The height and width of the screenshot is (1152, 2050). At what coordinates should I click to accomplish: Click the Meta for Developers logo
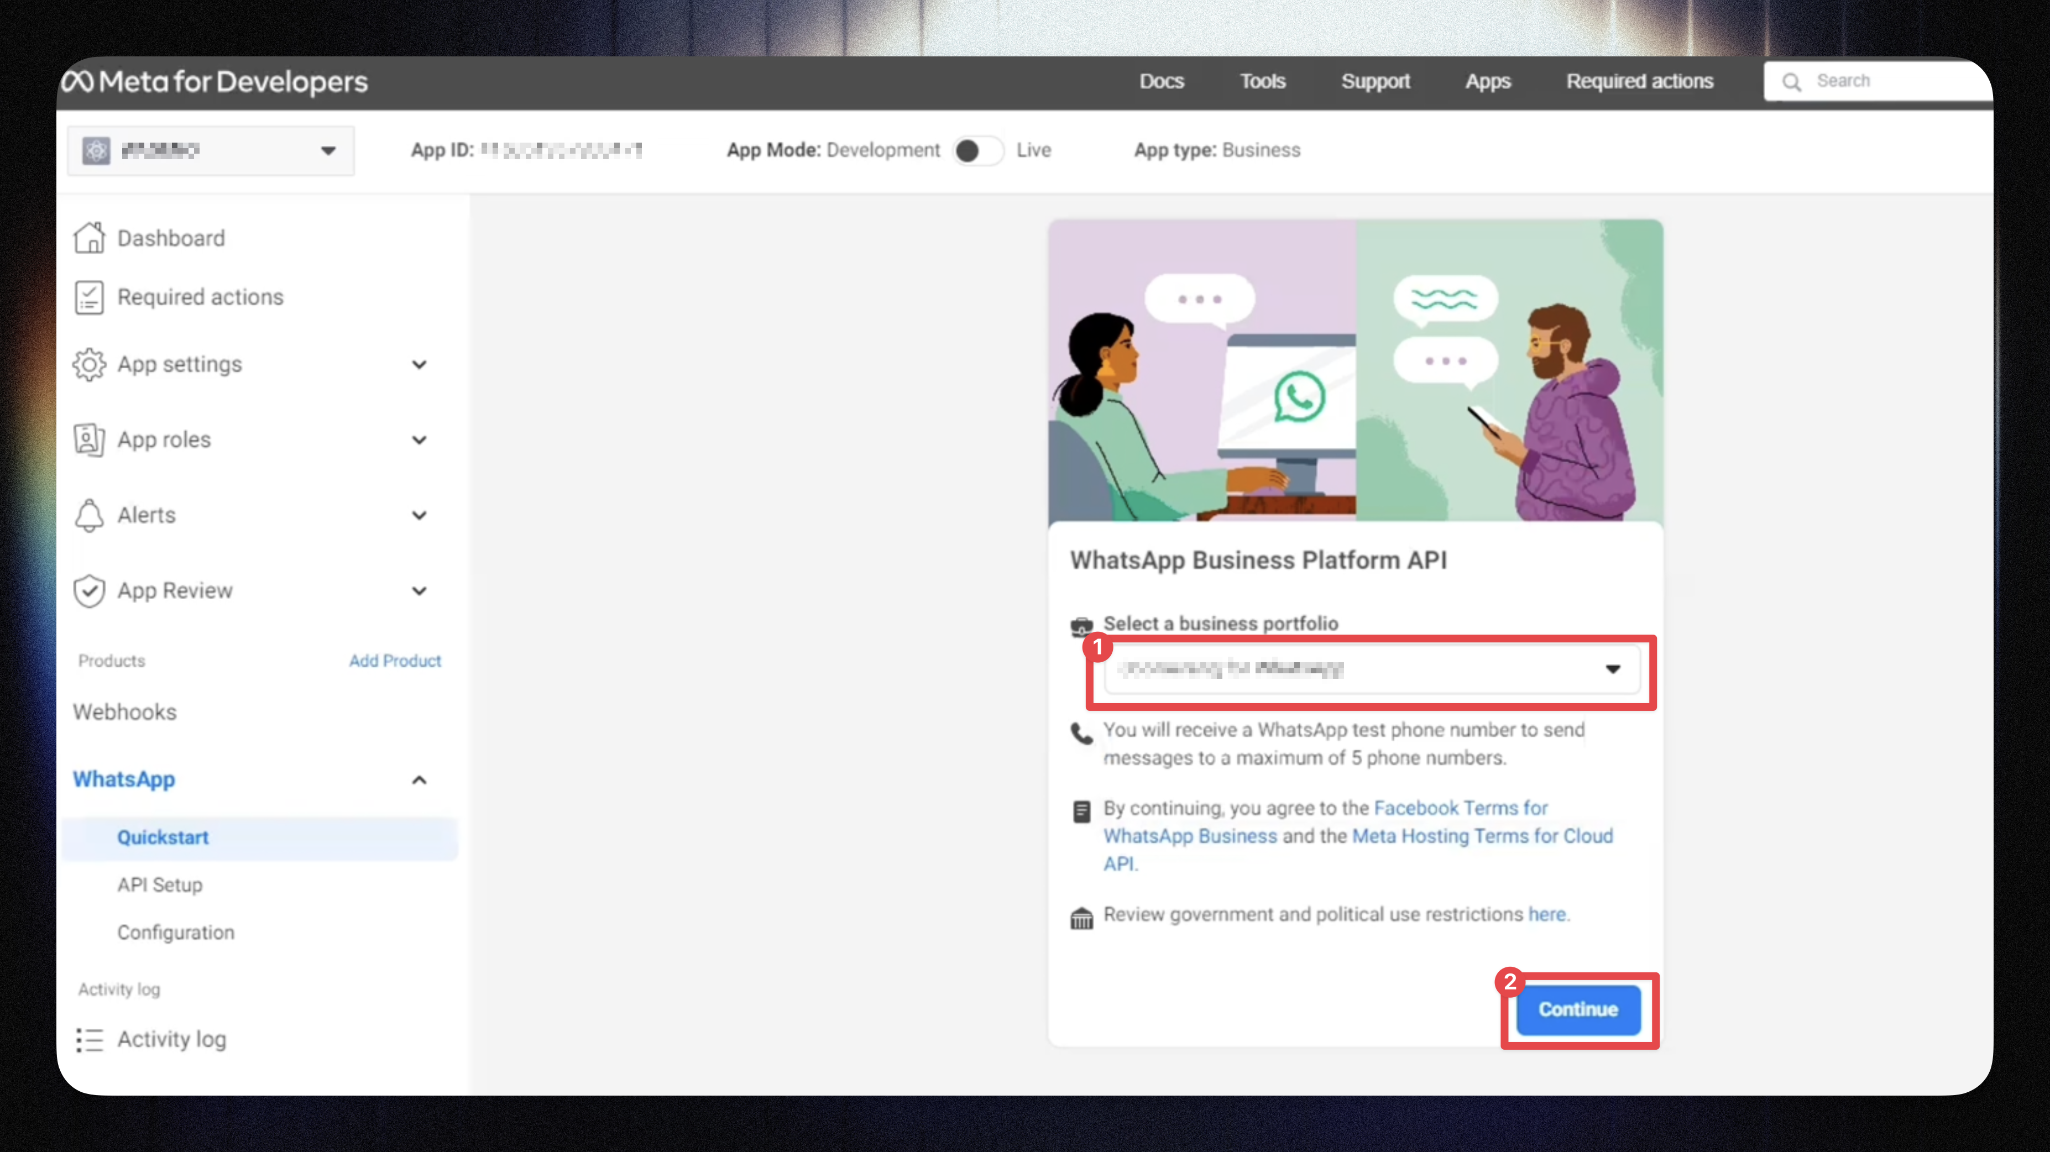click(215, 82)
